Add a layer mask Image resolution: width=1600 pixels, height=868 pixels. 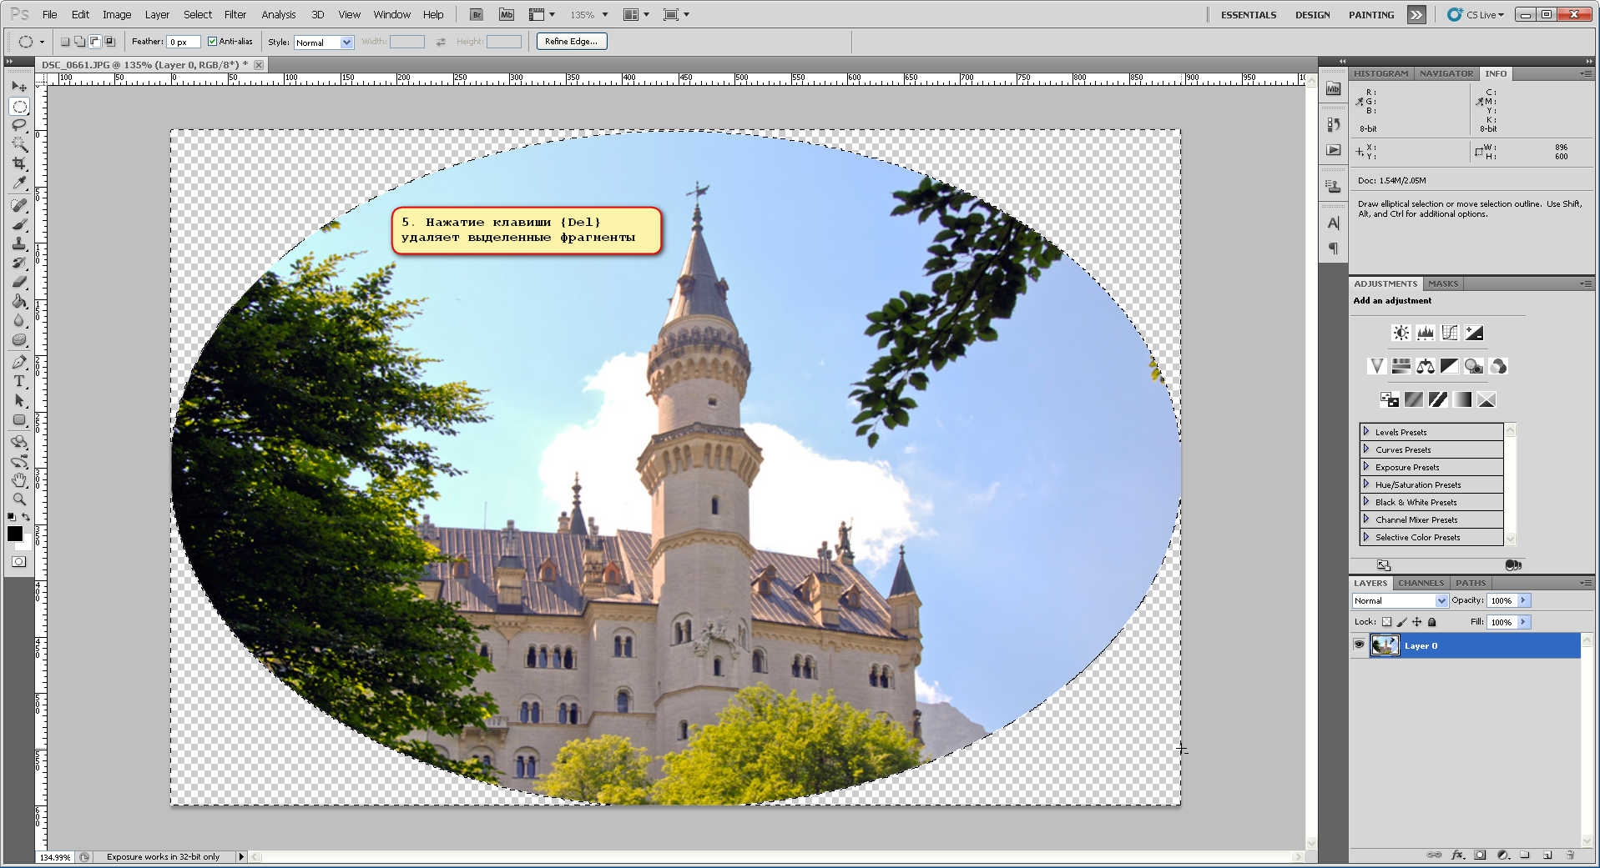(x=1480, y=855)
